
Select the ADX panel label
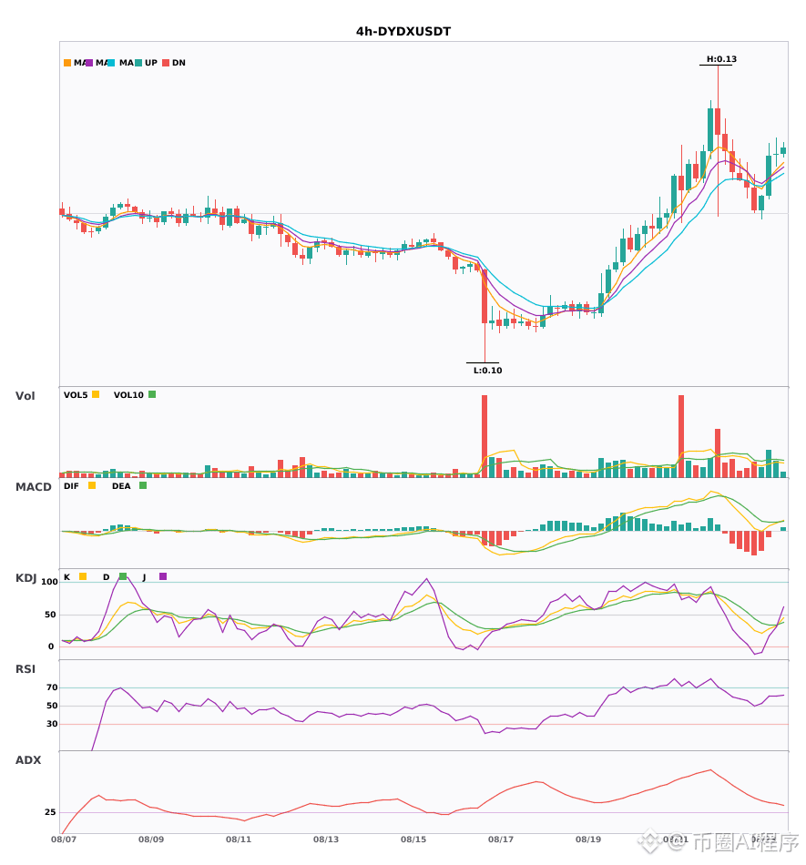28,760
